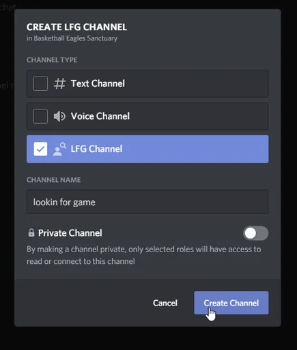Focus the channel name field 'lookin for game'

click(147, 202)
